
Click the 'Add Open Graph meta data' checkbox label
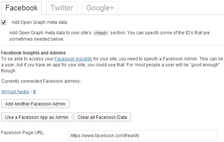[x=39, y=22]
